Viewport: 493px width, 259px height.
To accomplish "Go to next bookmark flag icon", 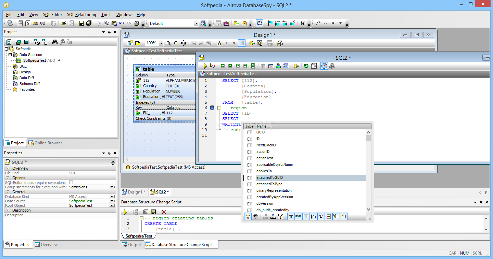I will pyautogui.click(x=277, y=23).
